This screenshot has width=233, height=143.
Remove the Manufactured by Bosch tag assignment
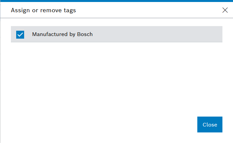20,35
